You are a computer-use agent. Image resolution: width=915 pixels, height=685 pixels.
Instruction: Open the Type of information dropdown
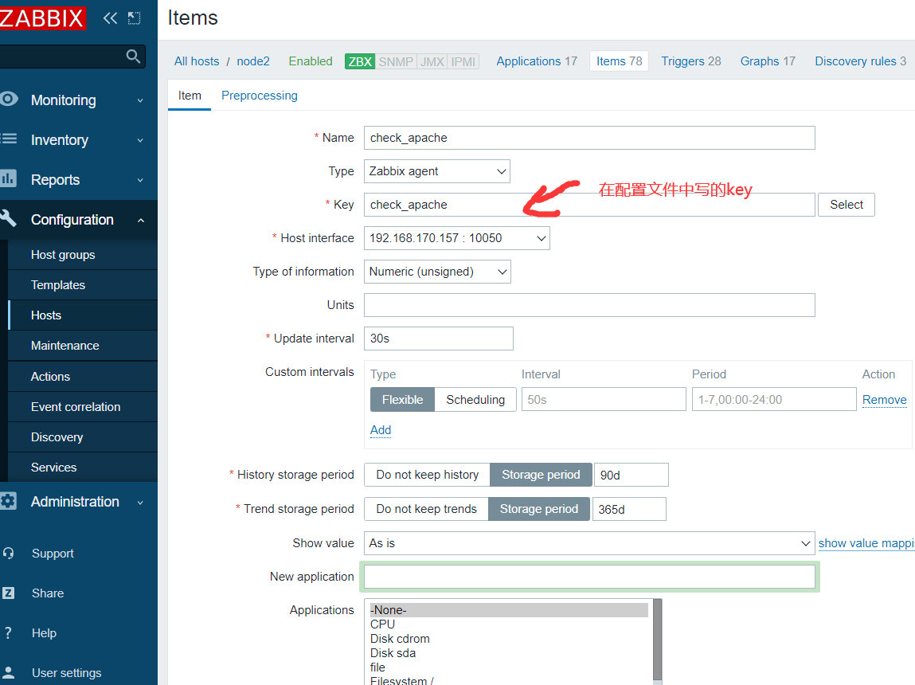(x=437, y=272)
